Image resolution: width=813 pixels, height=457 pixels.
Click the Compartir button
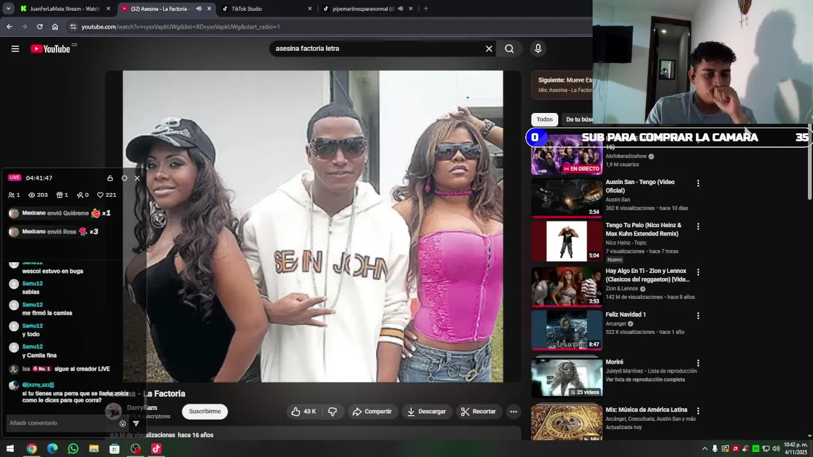(x=372, y=411)
